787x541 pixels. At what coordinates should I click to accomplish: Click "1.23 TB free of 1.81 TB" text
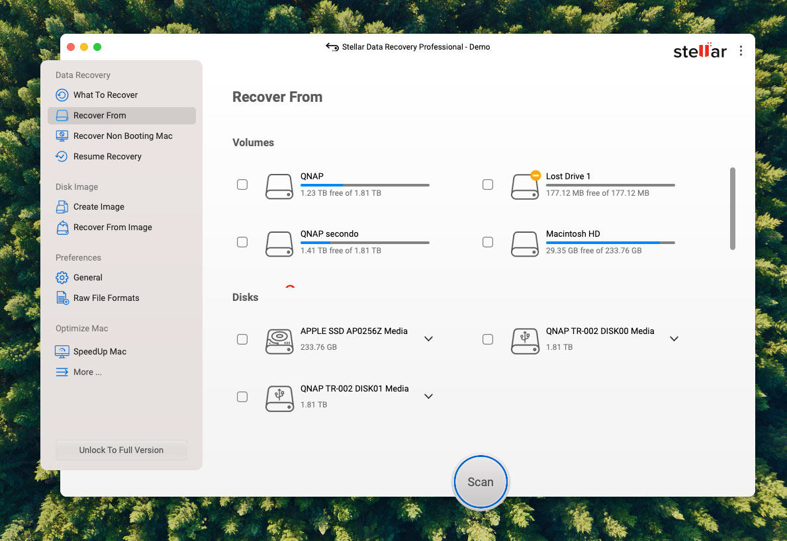click(x=341, y=193)
